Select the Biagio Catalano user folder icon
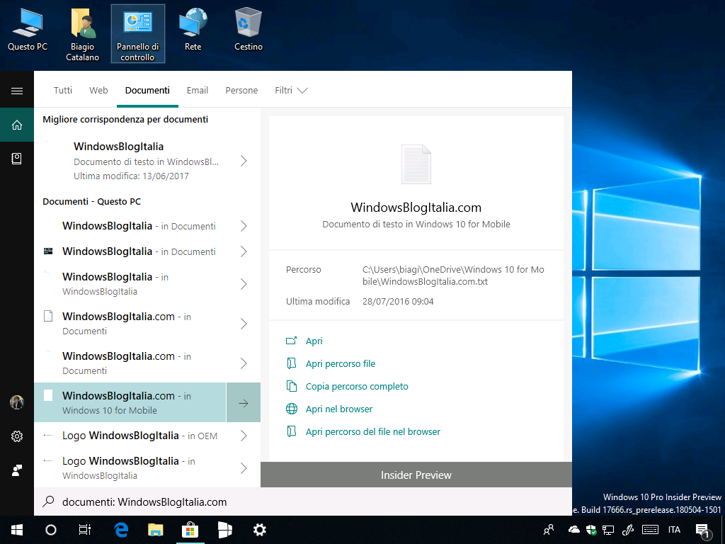The height and width of the screenshot is (544, 725). 82,35
